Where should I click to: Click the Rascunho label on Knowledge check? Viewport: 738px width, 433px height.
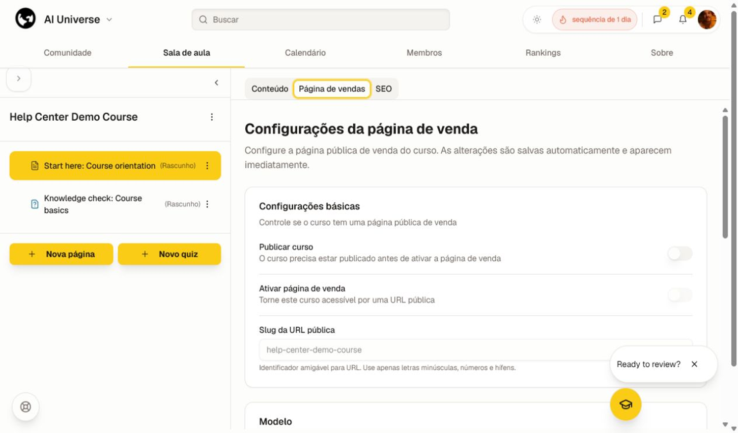coord(182,204)
